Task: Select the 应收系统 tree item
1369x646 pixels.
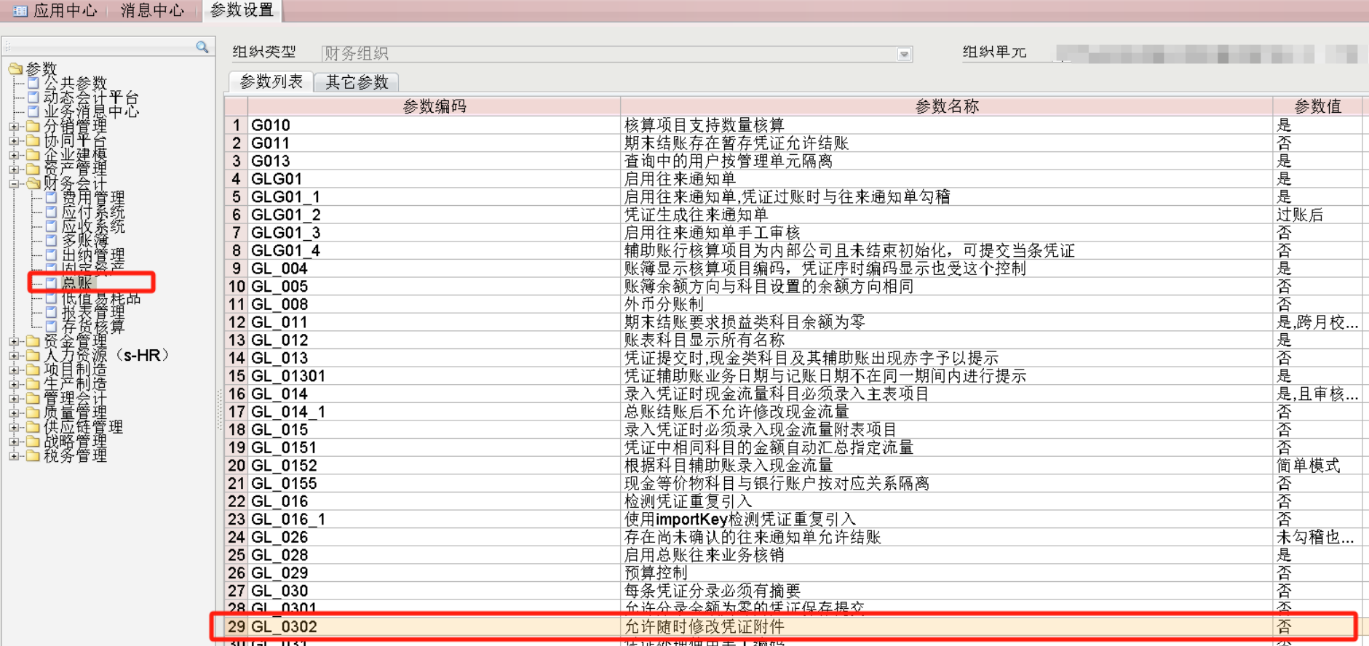Action: pos(92,226)
